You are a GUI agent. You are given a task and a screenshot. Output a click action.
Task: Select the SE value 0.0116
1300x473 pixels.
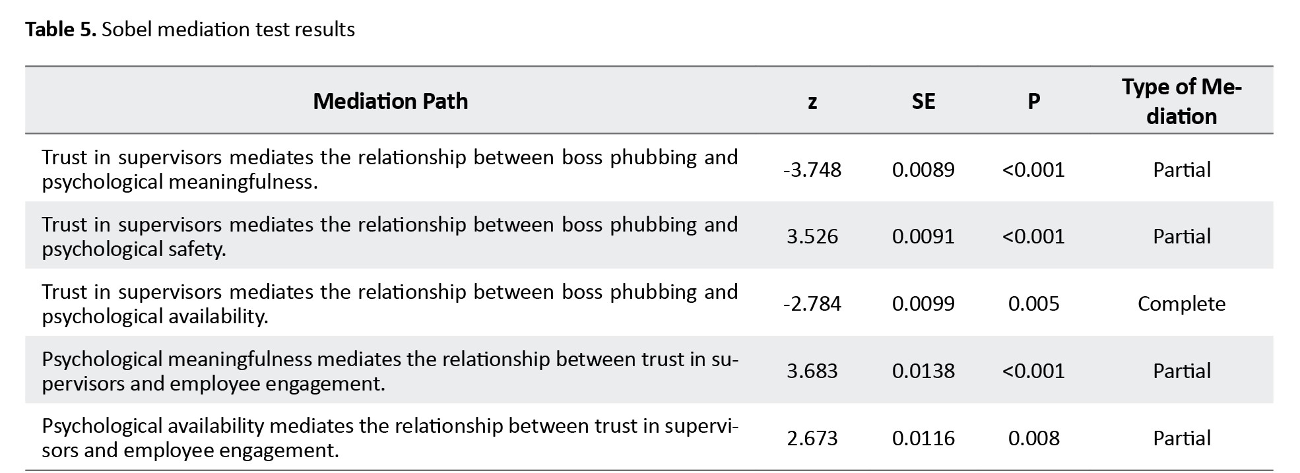923,438
